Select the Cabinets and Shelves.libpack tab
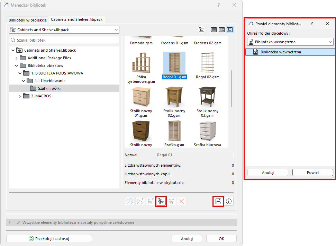This screenshot has width=336, height=246. (x=77, y=19)
